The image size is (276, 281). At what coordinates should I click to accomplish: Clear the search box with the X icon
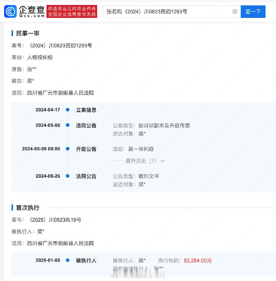(235, 12)
